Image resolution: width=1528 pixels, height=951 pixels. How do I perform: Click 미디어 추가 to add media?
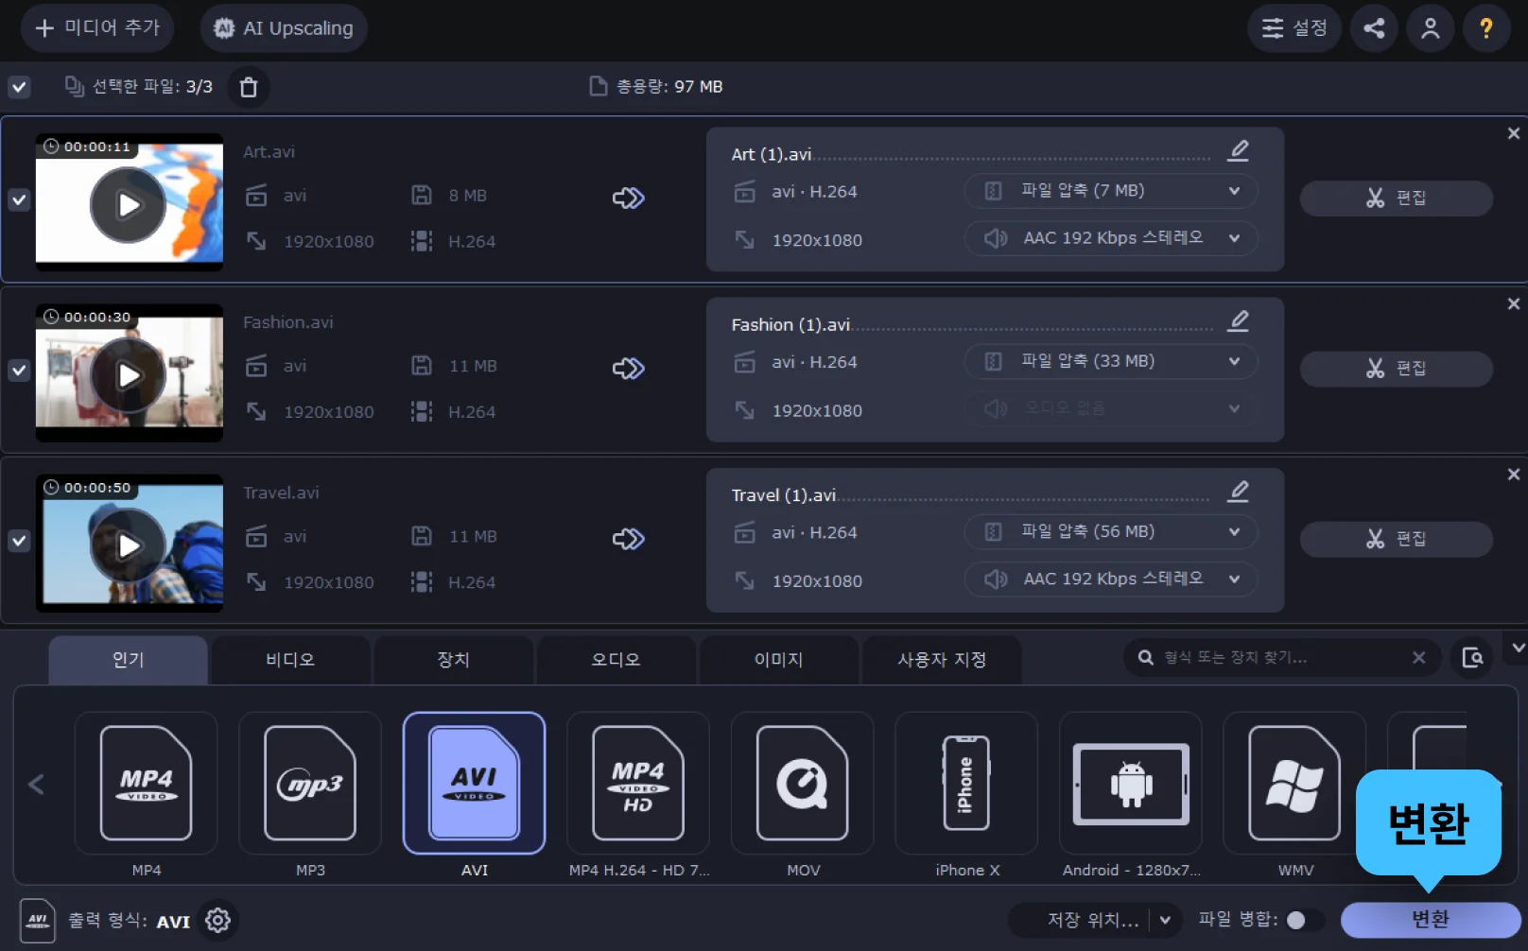[97, 28]
